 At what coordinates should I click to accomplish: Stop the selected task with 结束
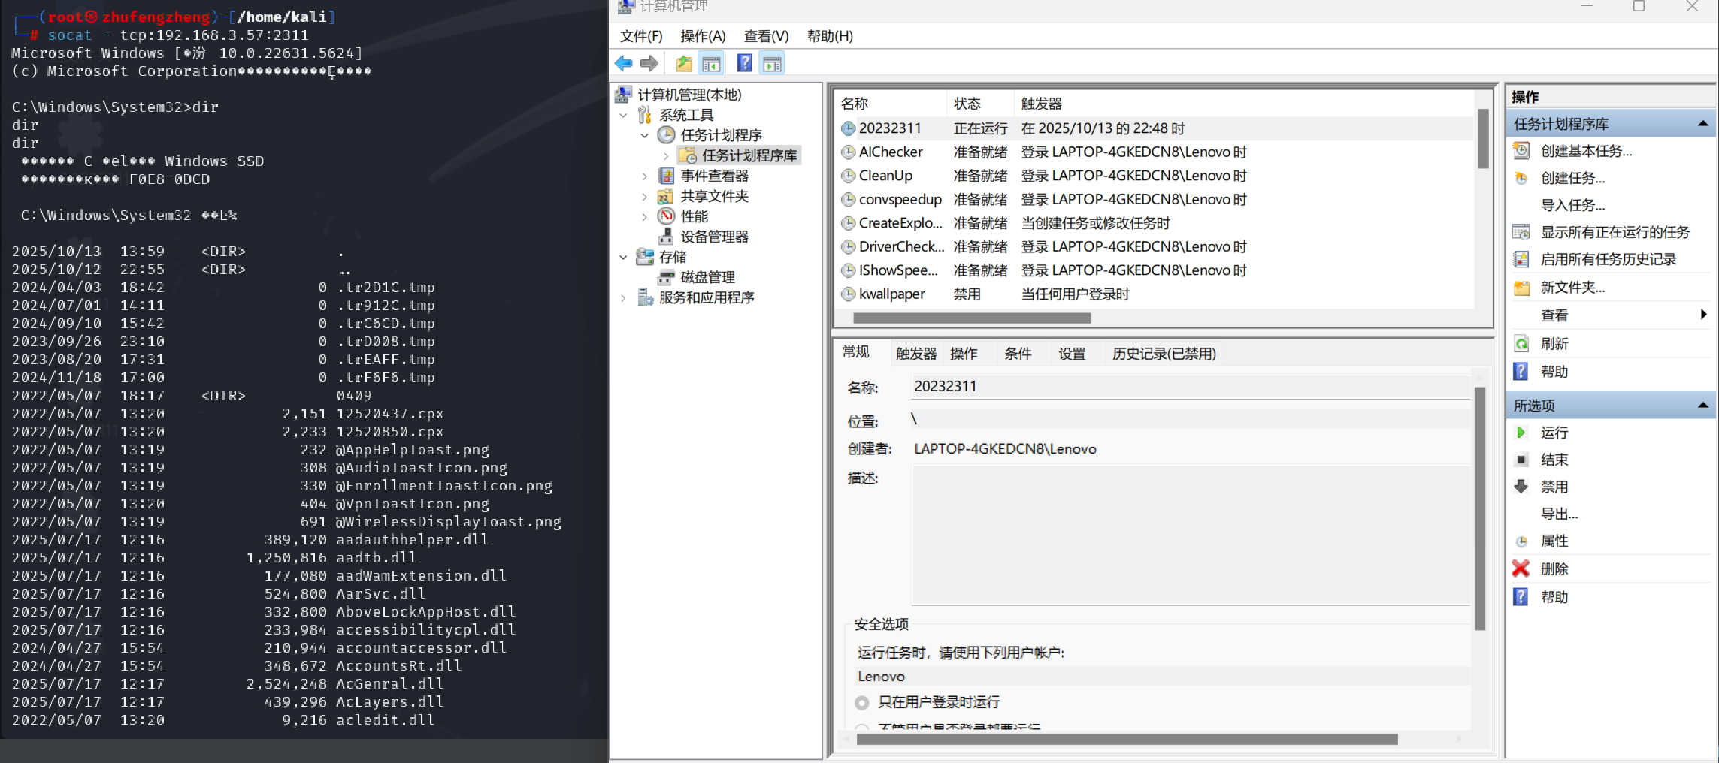coord(1554,460)
